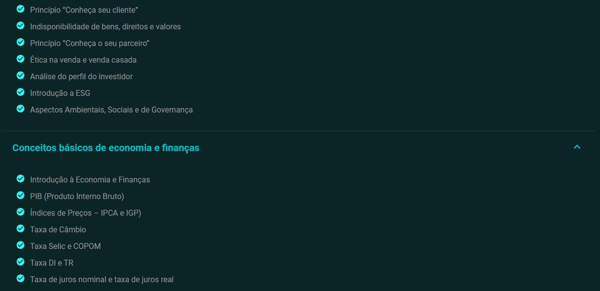Click the Introdução a ESG lesson text
This screenshot has width=600, height=291.
[x=60, y=93]
